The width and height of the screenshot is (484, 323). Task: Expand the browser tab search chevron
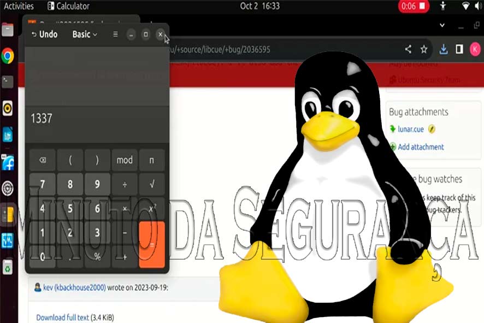pyautogui.click(x=442, y=25)
